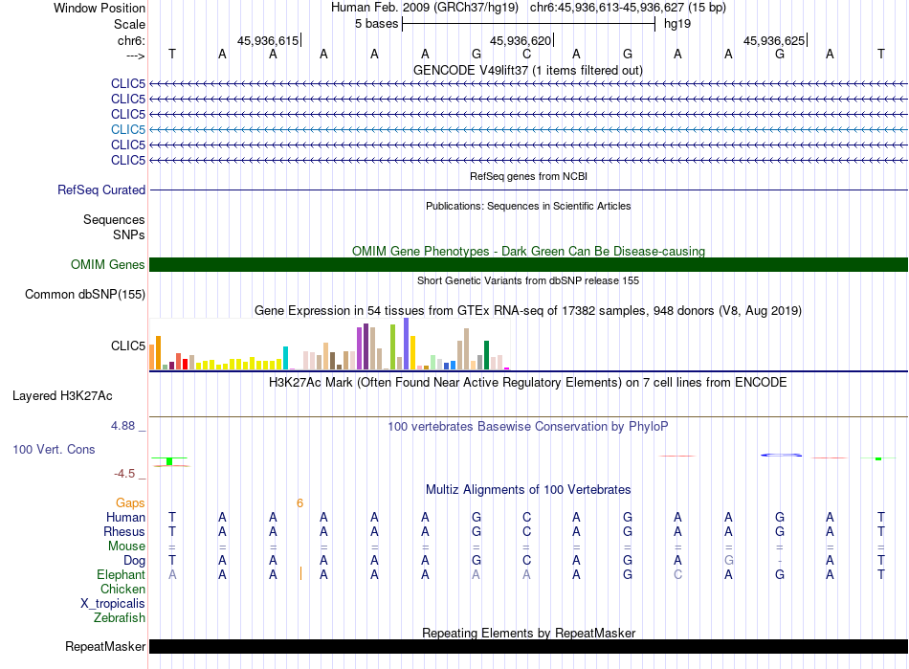
Task: Click the Common dbSNP(155) track label
Action: pyautogui.click(x=84, y=295)
